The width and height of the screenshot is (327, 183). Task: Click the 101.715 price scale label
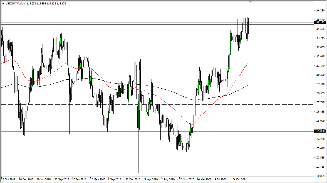tap(320, 167)
